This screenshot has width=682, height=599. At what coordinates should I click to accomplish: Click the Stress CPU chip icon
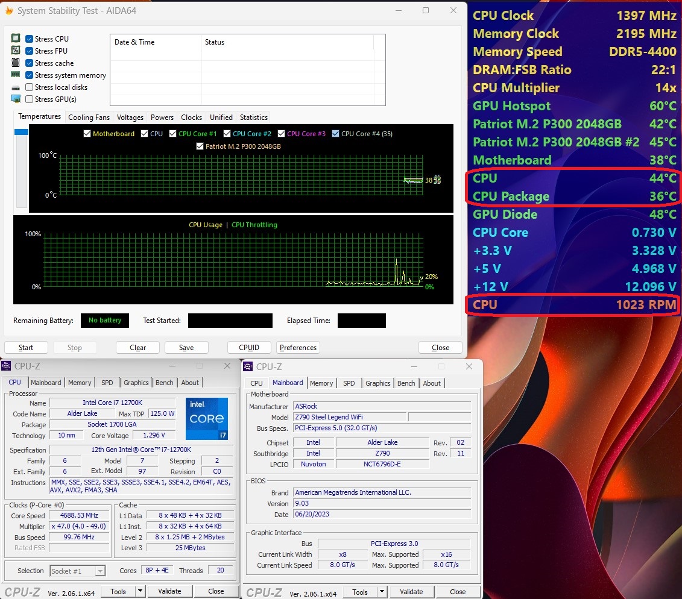coord(16,39)
